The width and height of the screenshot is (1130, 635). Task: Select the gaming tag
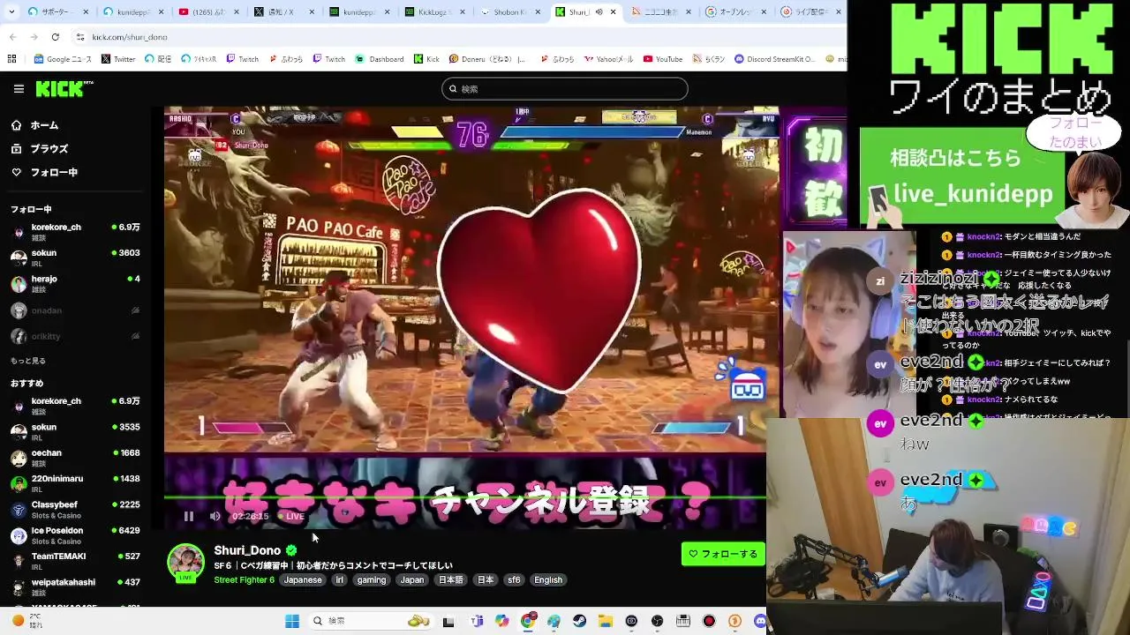pyautogui.click(x=372, y=580)
